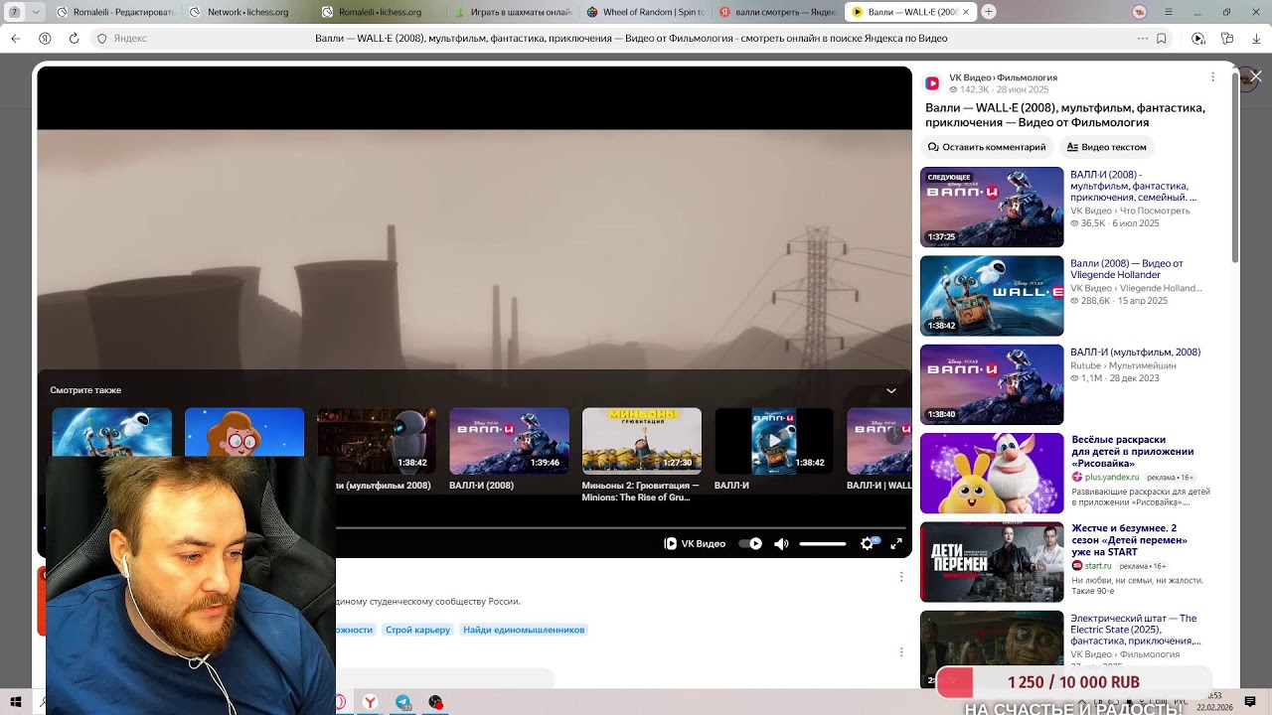Click the Yandex address bar
The height and width of the screenshot is (715, 1272).
(630, 39)
